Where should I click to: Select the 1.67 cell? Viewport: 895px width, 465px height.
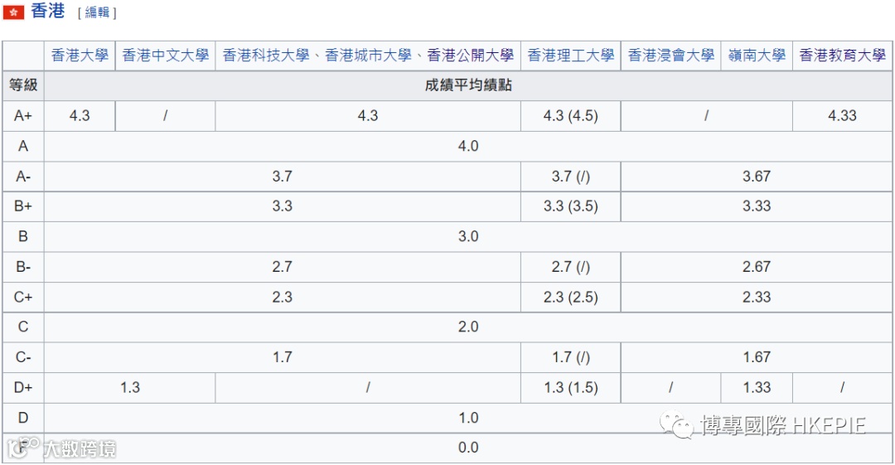[757, 357]
